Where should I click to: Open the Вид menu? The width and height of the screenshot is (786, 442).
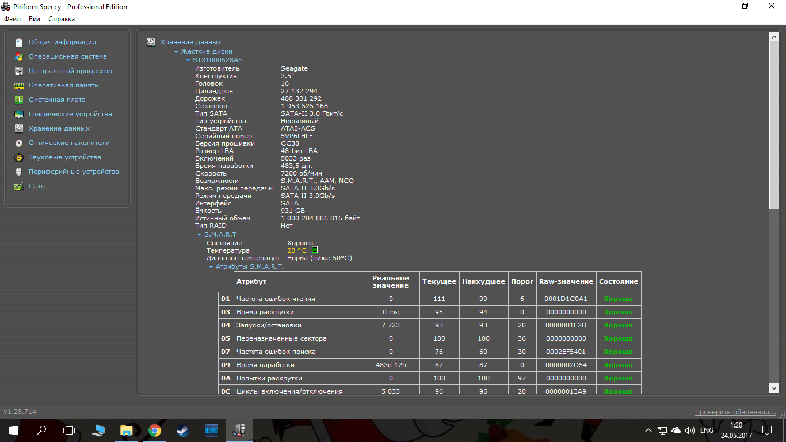[35, 19]
